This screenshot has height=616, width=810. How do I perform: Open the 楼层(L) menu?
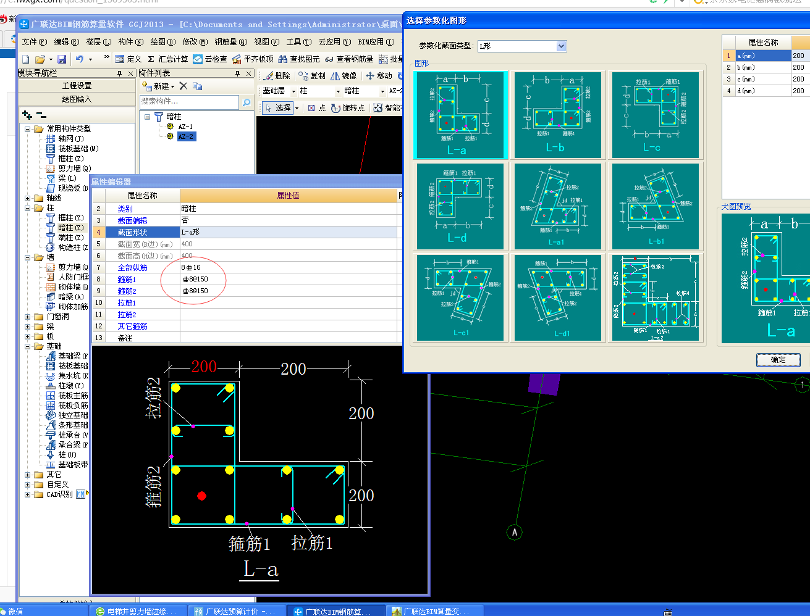99,42
